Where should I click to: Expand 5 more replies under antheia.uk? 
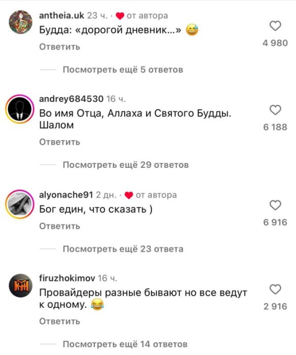[x=123, y=69]
